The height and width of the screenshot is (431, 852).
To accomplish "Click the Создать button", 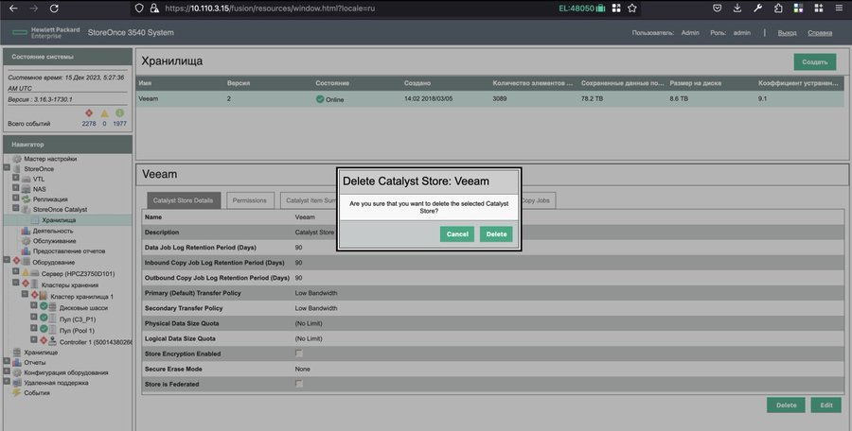I will pyautogui.click(x=814, y=61).
